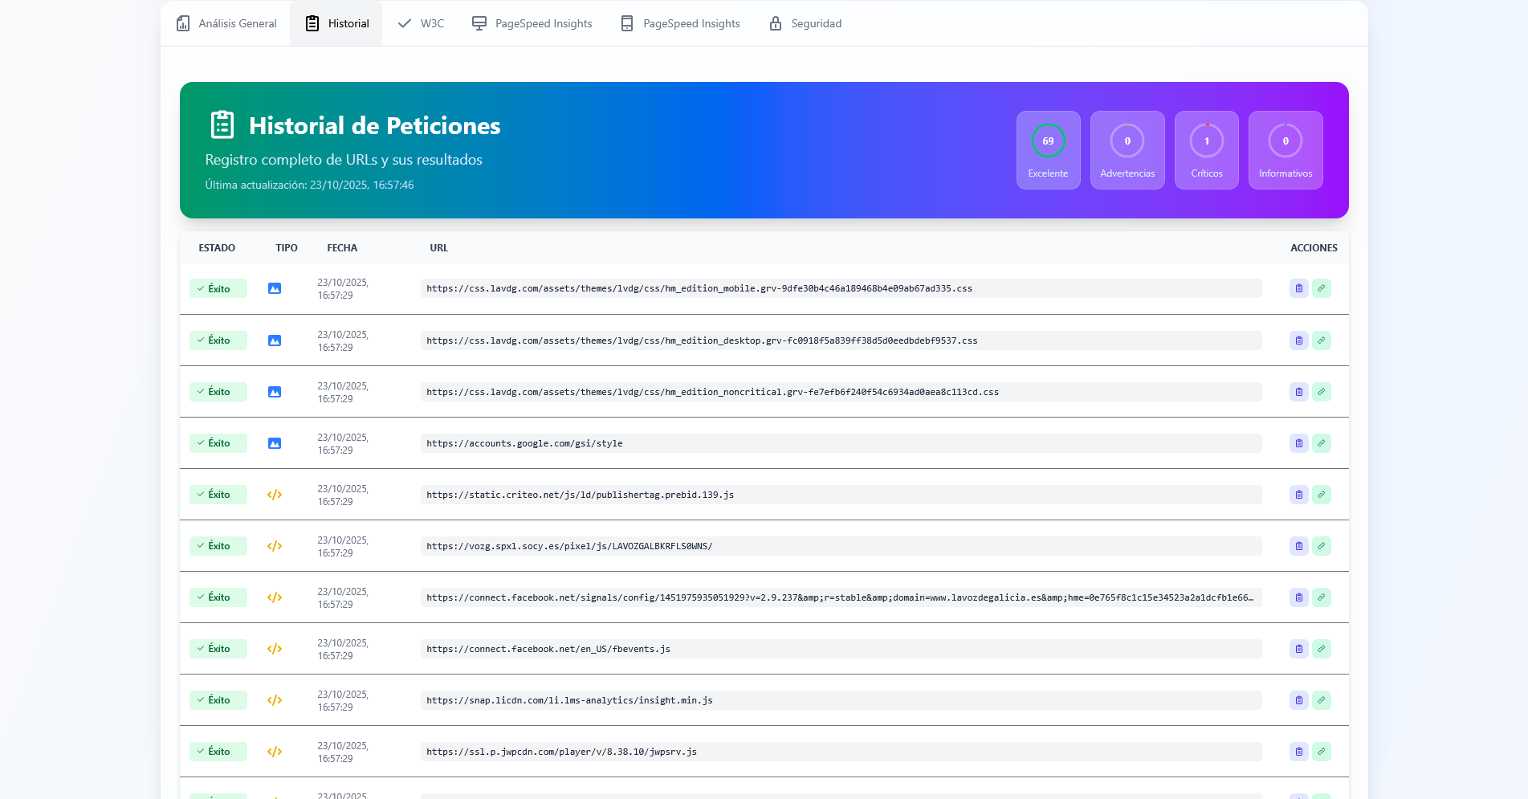Copy the hm_edition_mobile CSS URL to clipboard
1528x799 pixels.
pyautogui.click(x=1298, y=288)
